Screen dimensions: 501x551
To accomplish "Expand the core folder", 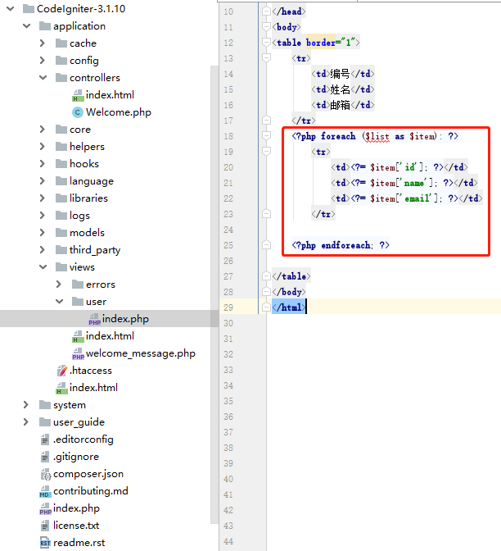I will [43, 129].
